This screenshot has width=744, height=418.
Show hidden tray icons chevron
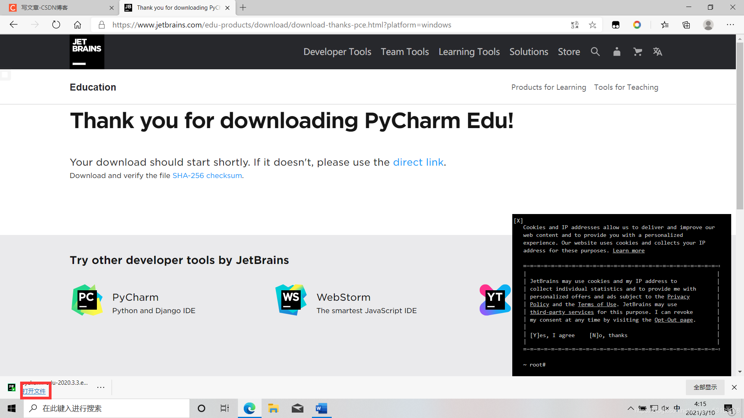(631, 408)
